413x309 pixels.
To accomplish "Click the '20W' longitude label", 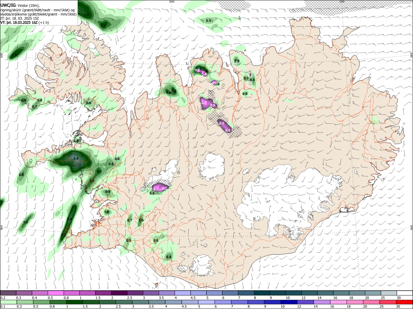I will 172,2.
